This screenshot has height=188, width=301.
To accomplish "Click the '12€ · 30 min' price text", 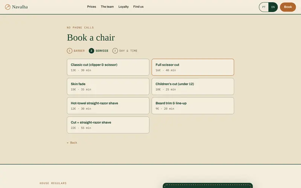I will pyautogui.click(x=81, y=109).
